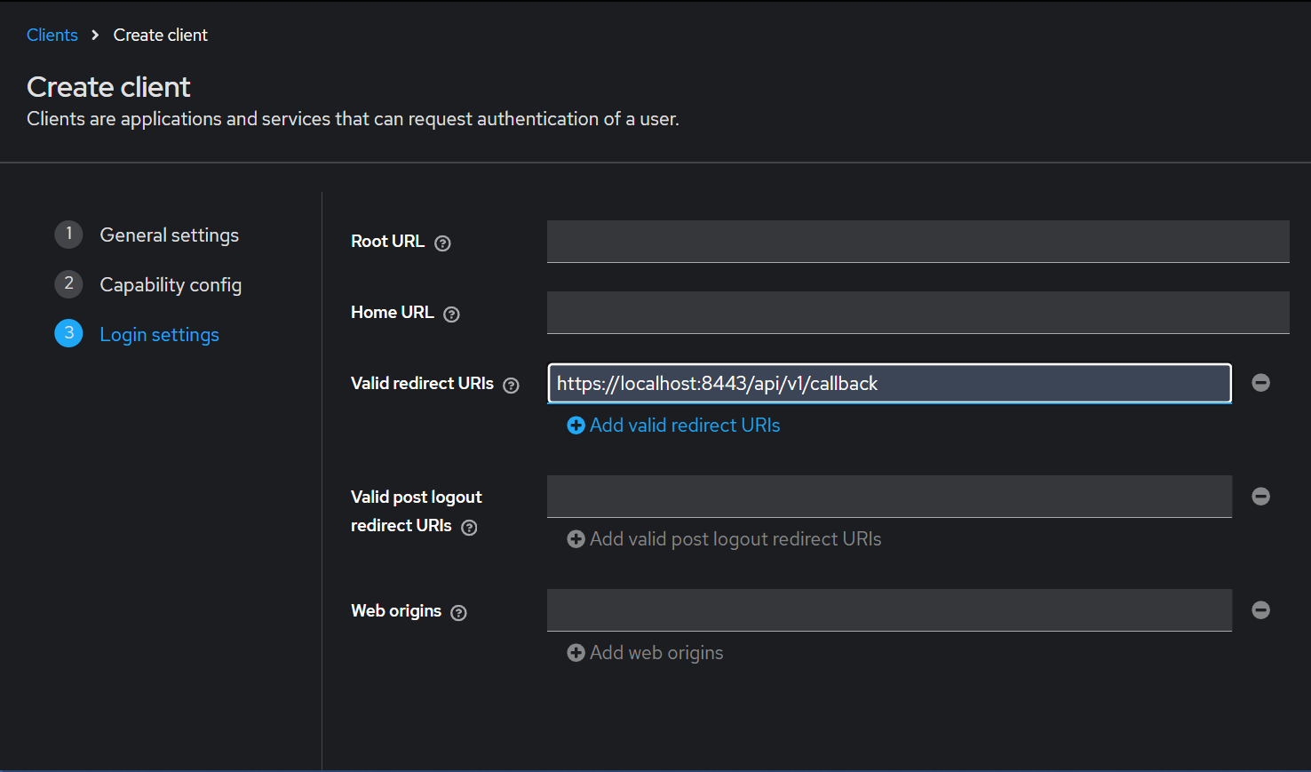Switch to General settings step
Image resolution: width=1311 pixels, height=772 pixels.
tap(169, 235)
